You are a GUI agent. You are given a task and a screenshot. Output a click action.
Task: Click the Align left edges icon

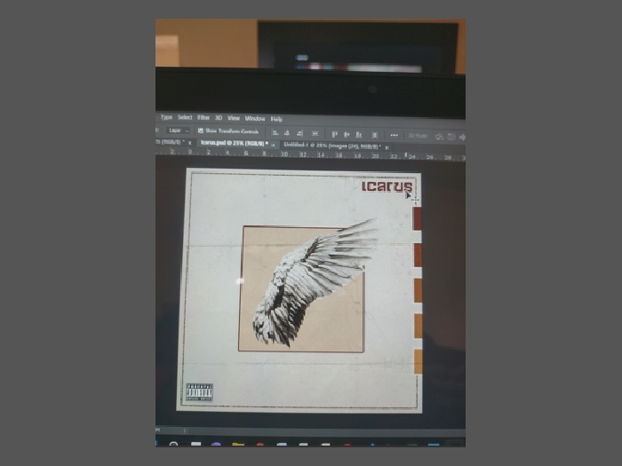click(275, 133)
